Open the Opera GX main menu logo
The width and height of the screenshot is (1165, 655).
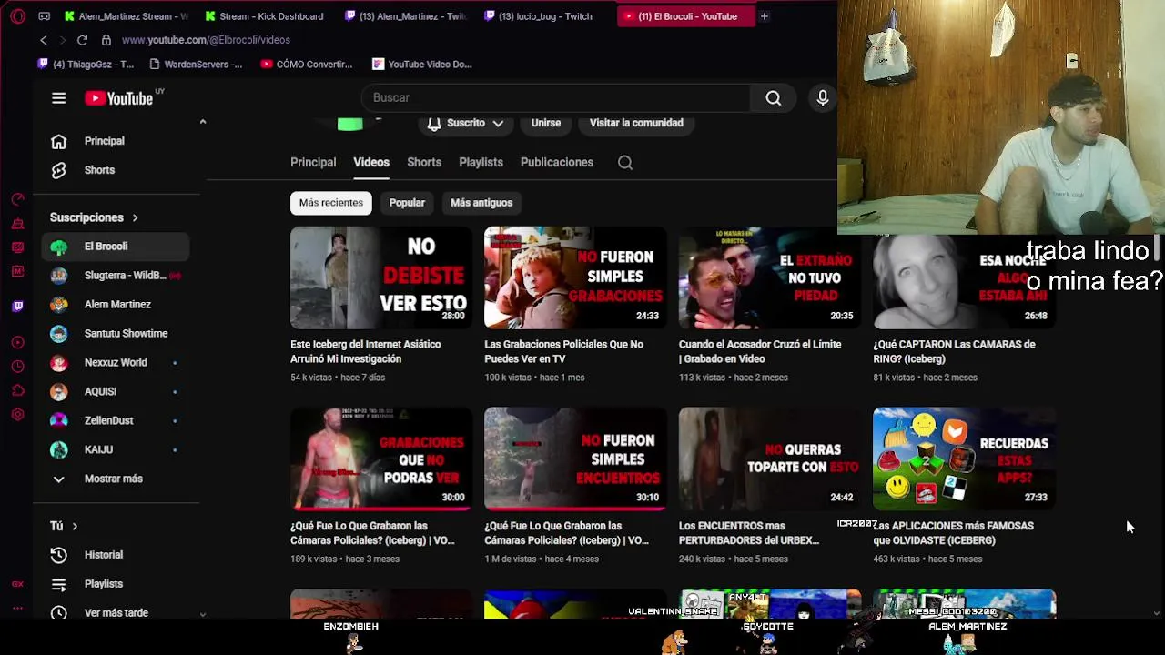click(18, 16)
